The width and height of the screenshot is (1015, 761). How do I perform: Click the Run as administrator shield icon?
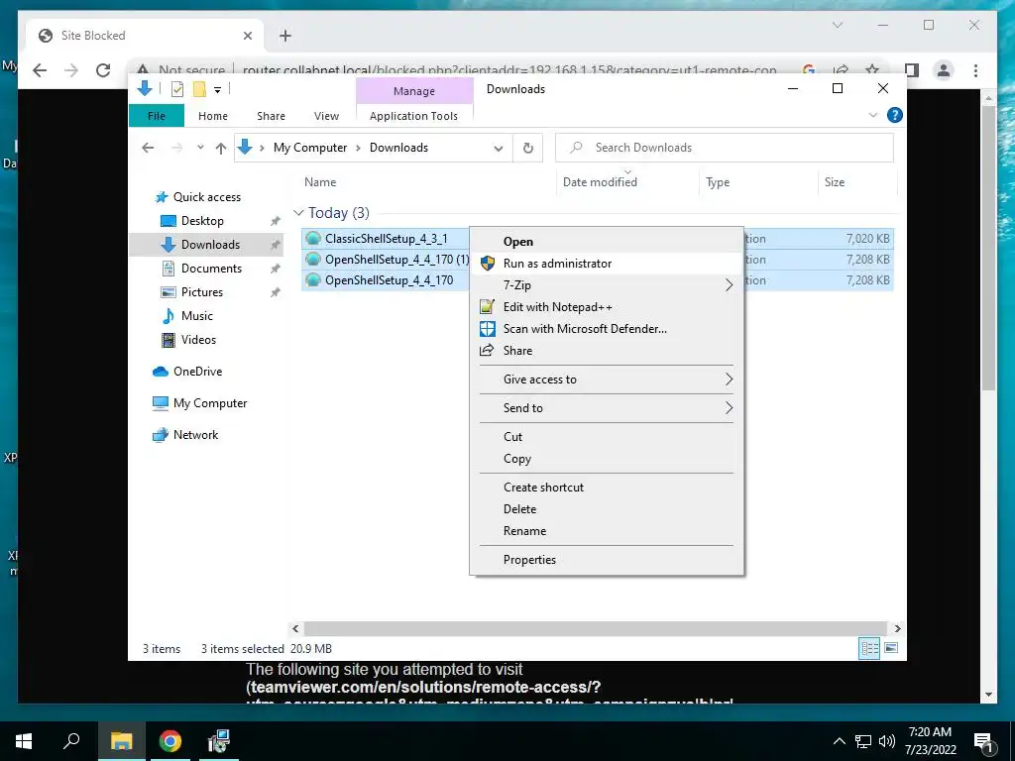pyautogui.click(x=488, y=264)
